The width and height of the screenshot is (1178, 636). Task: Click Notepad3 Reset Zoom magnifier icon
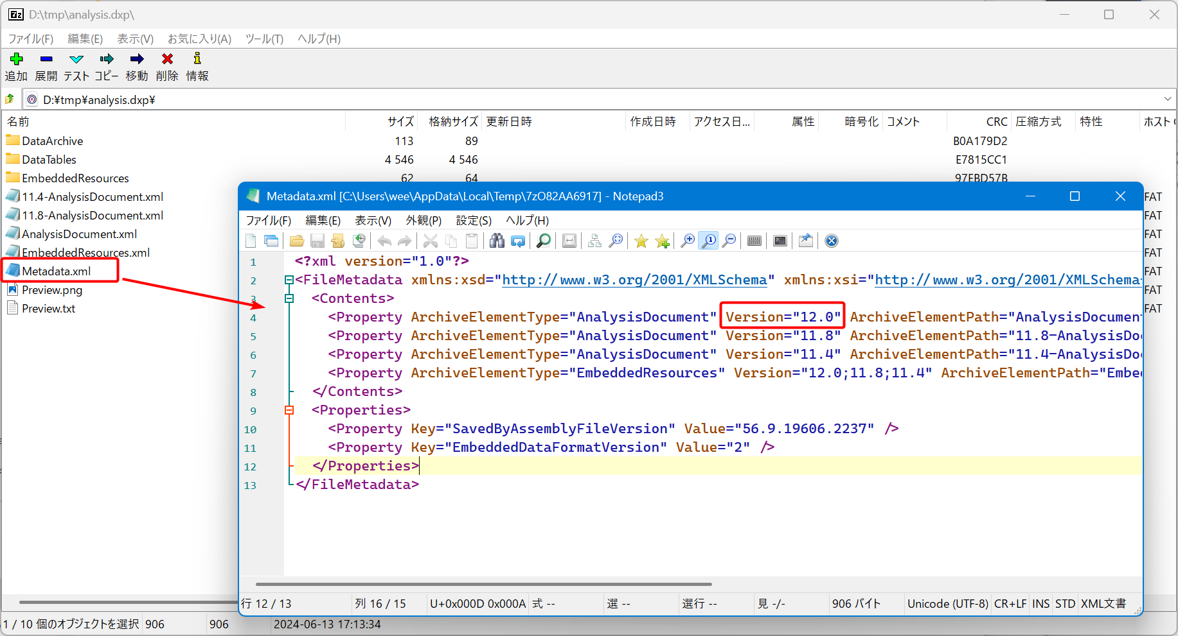pyautogui.click(x=708, y=241)
